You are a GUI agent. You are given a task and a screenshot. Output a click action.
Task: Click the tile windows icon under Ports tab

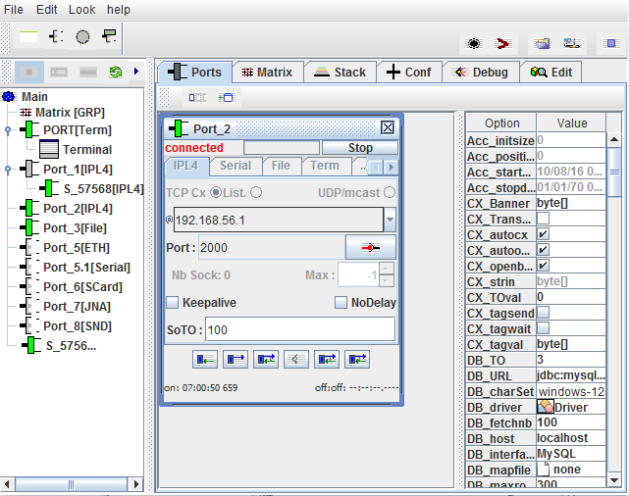[197, 97]
